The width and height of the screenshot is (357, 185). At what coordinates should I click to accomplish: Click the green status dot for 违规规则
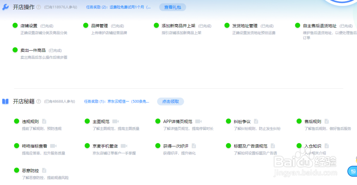coord(16,121)
